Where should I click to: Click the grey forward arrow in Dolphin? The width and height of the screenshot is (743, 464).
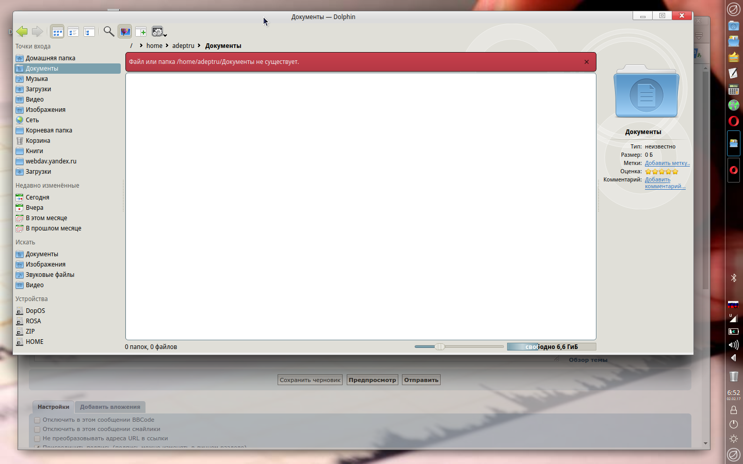37,31
